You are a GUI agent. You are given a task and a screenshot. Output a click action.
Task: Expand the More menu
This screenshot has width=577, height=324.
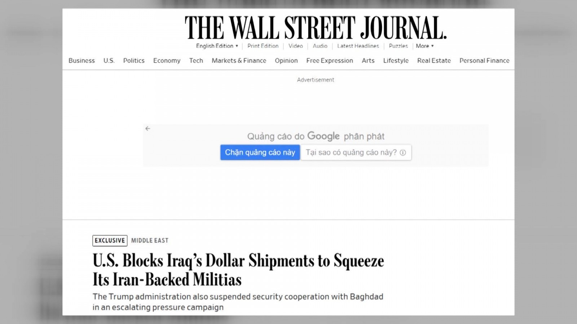pyautogui.click(x=424, y=46)
